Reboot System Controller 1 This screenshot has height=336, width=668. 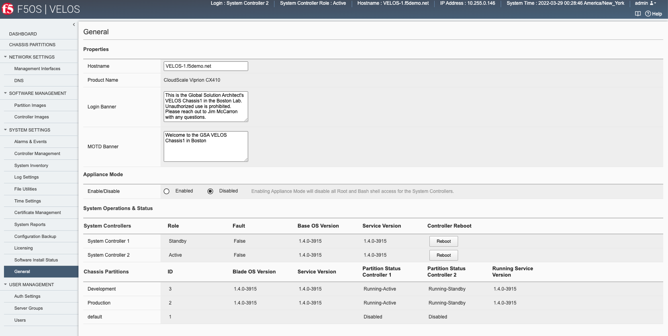[x=444, y=241]
